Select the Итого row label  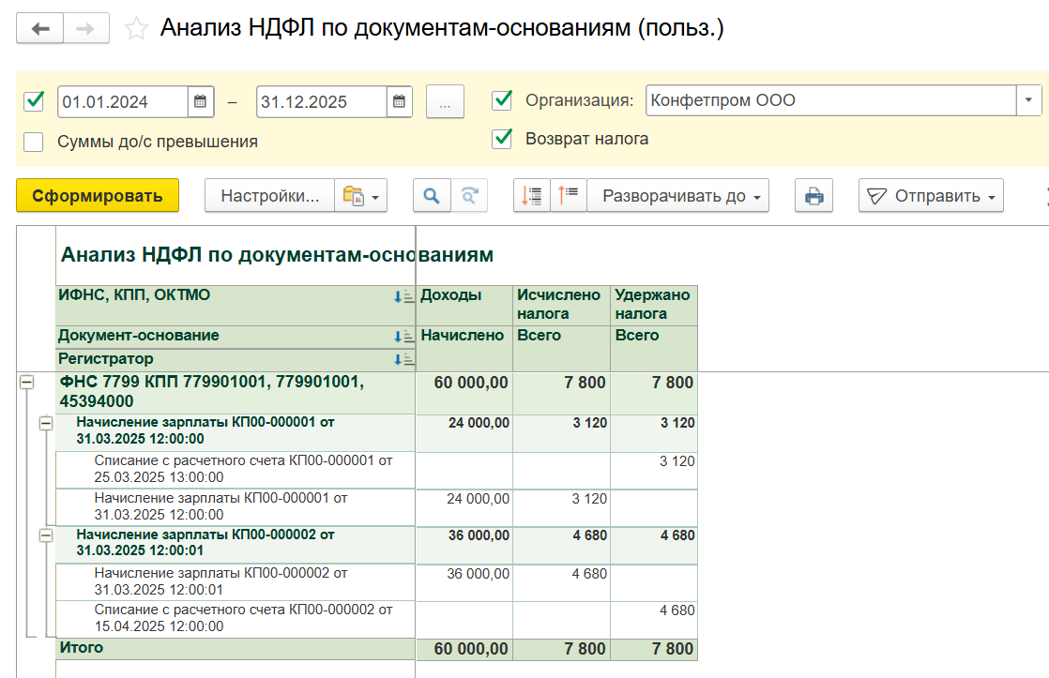[x=82, y=647]
